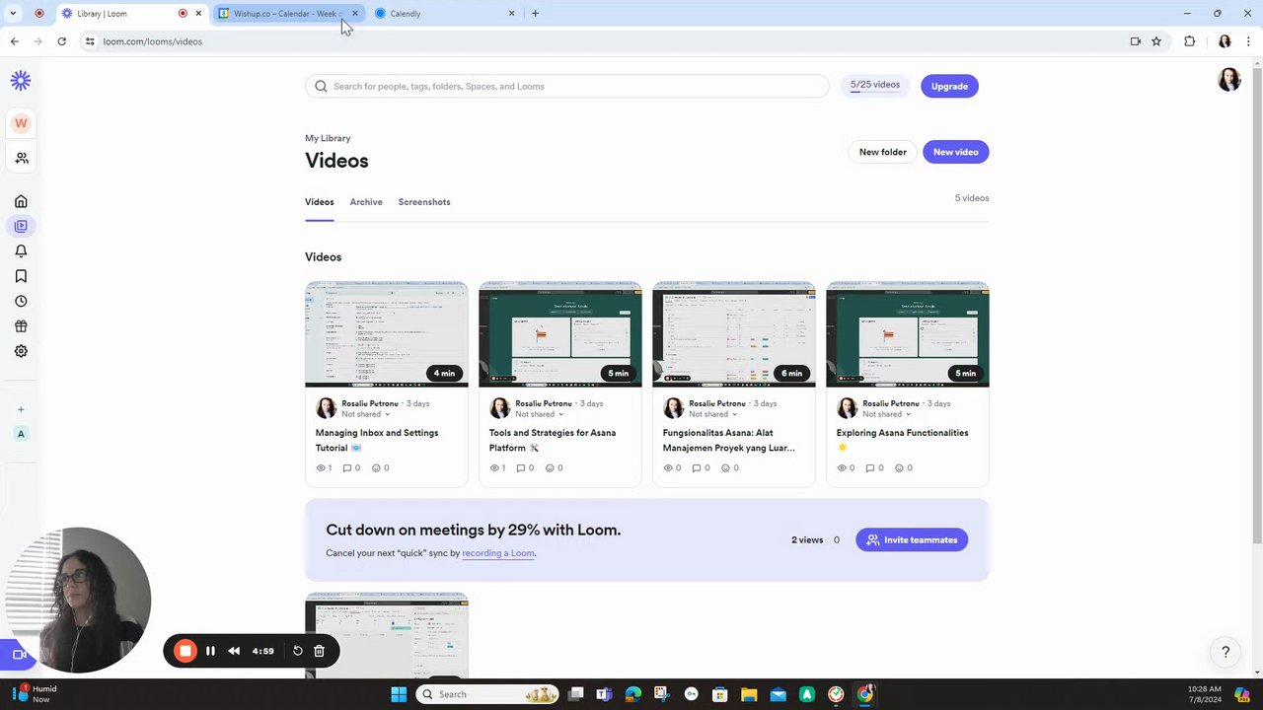Viewport: 1263px width, 710px height.
Task: Open Microsoft Teams from taskbar
Action: pos(603,694)
